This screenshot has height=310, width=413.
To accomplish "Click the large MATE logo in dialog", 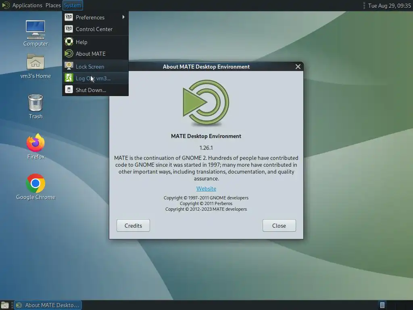I will 206,103.
